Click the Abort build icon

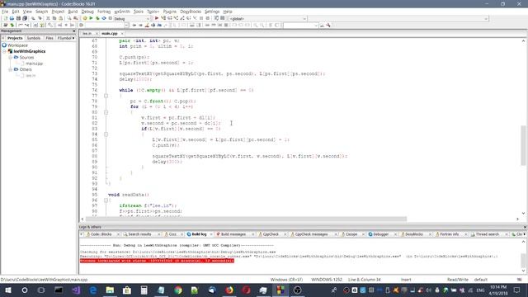click(110, 18)
